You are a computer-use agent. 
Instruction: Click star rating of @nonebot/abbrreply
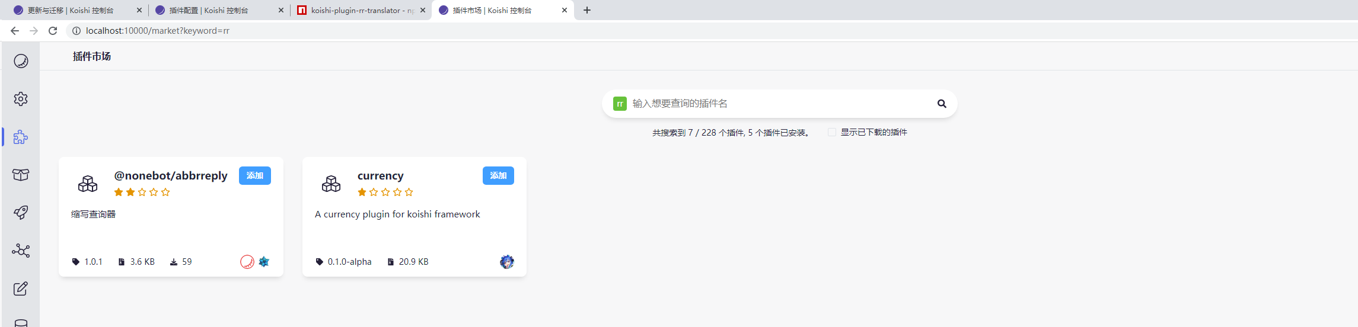(x=142, y=192)
